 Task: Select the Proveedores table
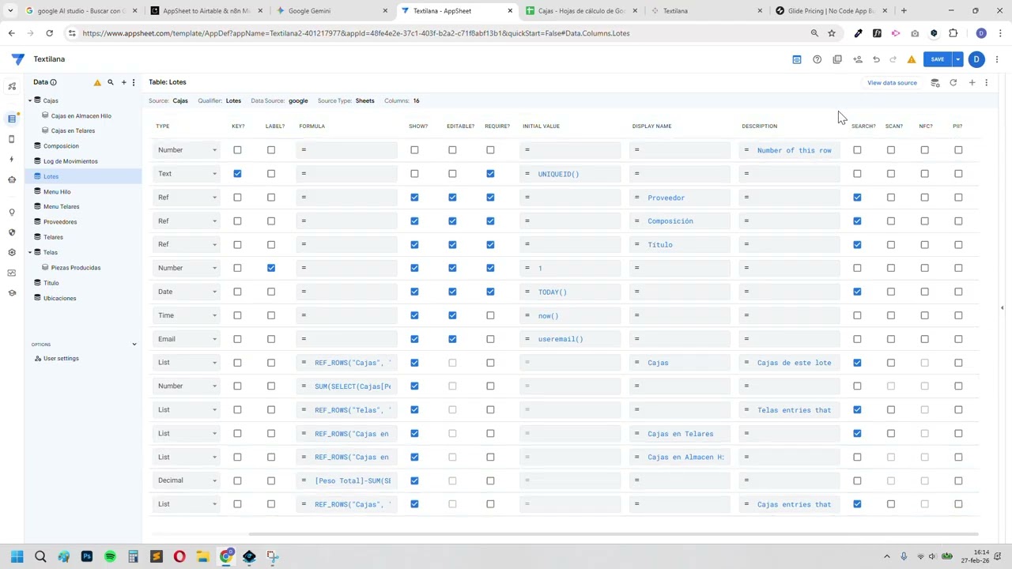coord(60,222)
